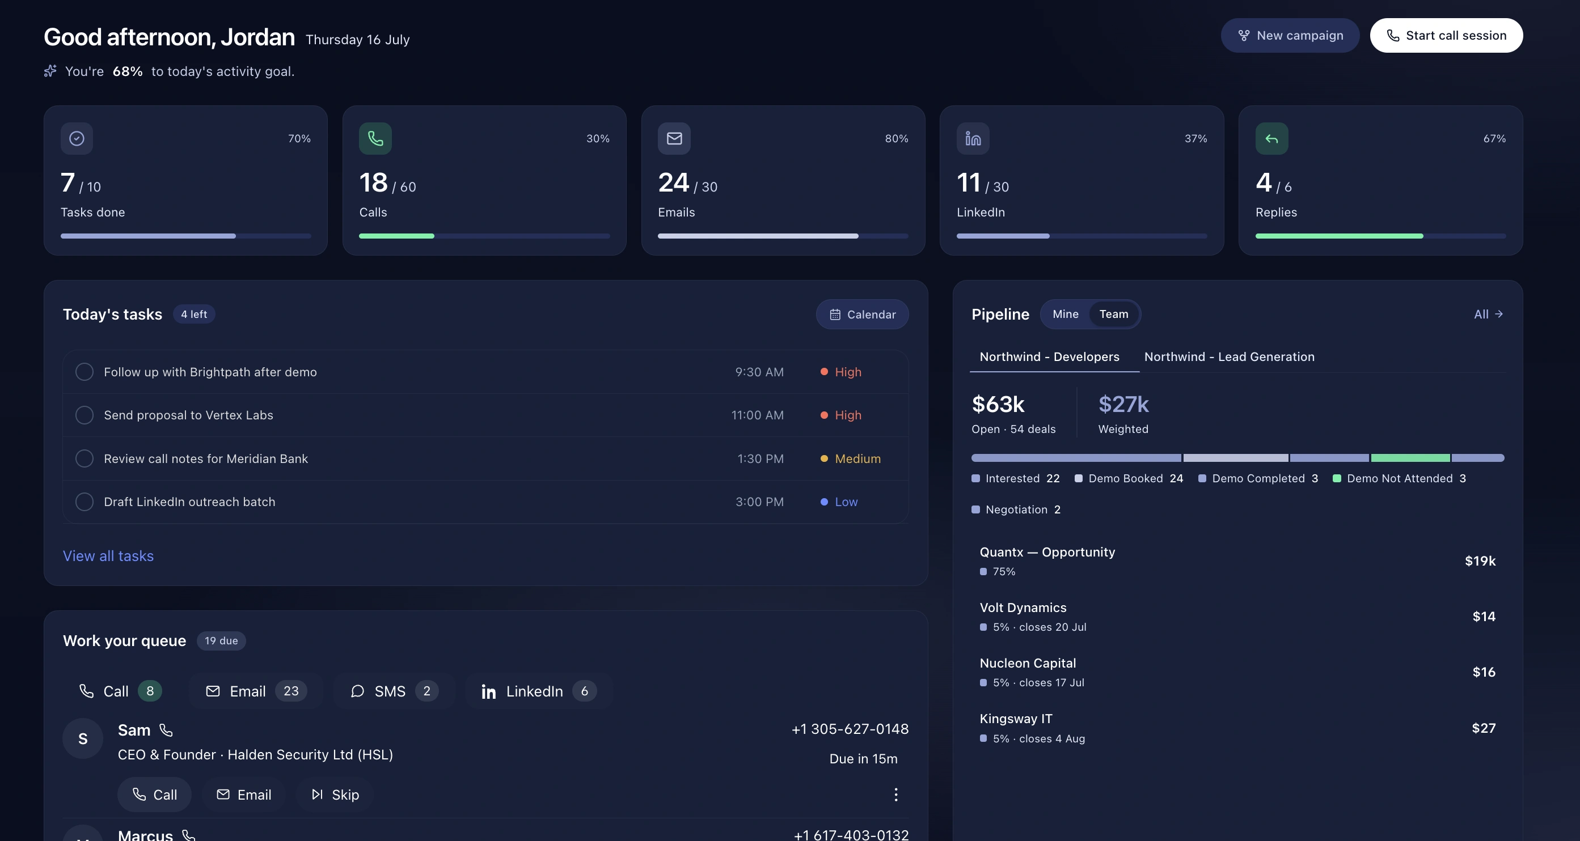Click the LinkedIn stat card icon

[x=973, y=138]
